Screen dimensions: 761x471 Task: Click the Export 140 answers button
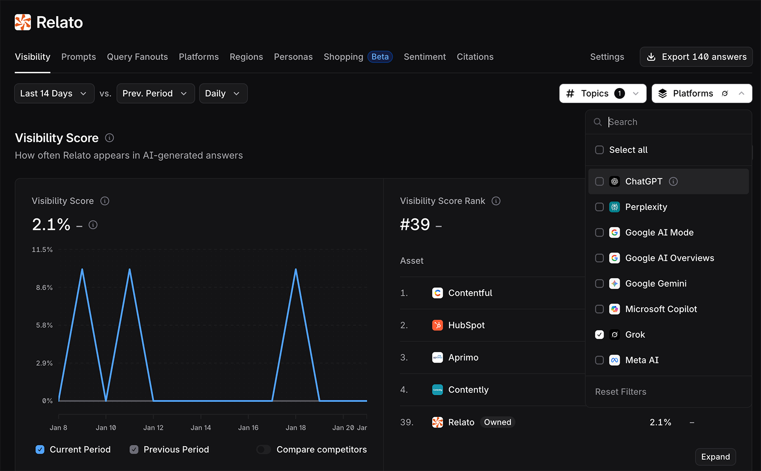[x=696, y=57]
